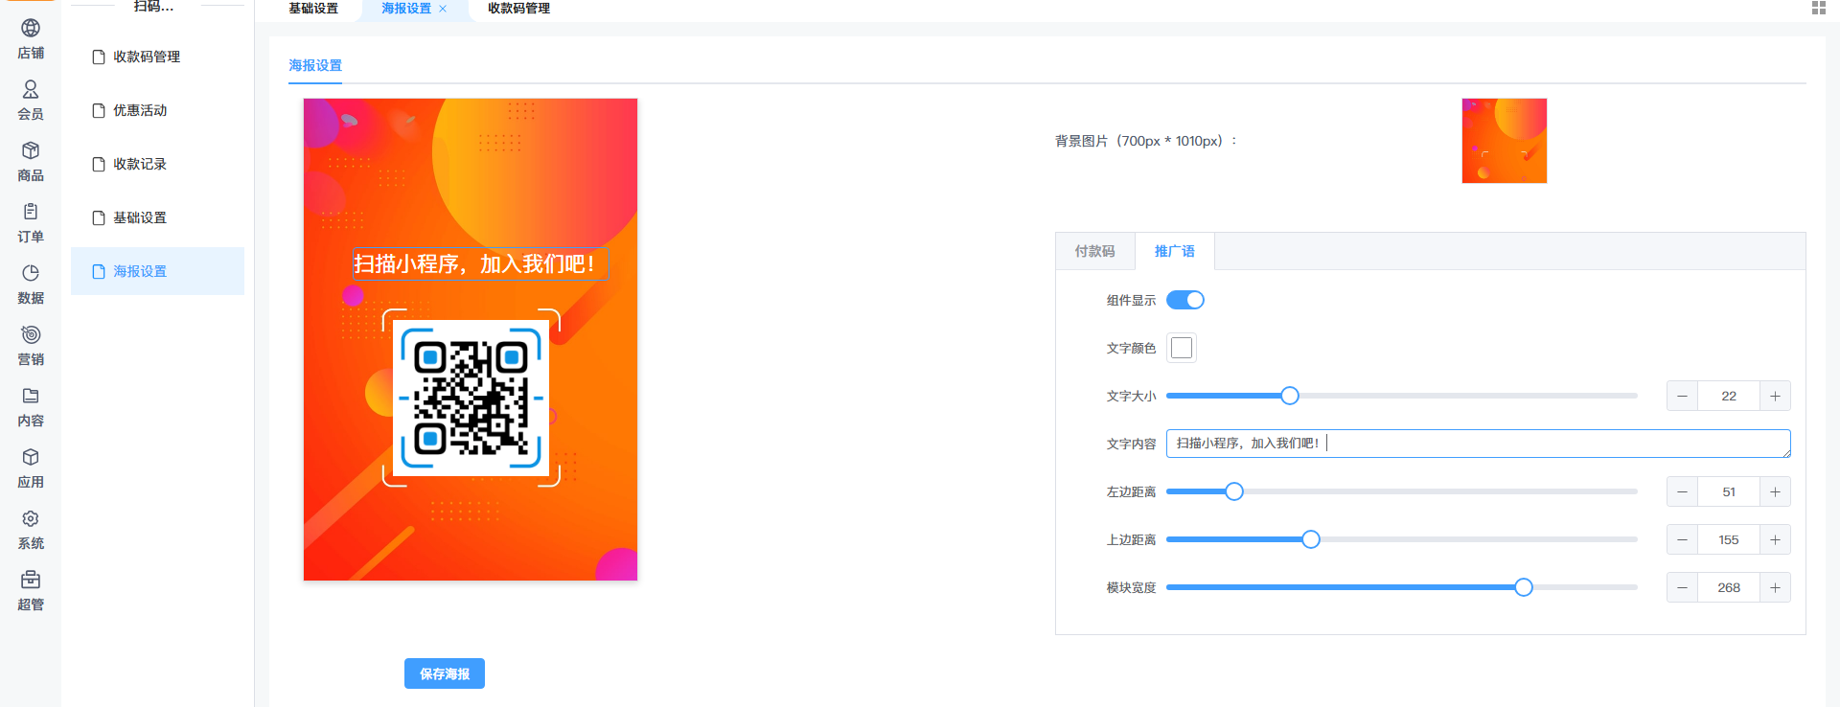Open the 文字颜色 color picker
1840x707 pixels.
click(1182, 348)
